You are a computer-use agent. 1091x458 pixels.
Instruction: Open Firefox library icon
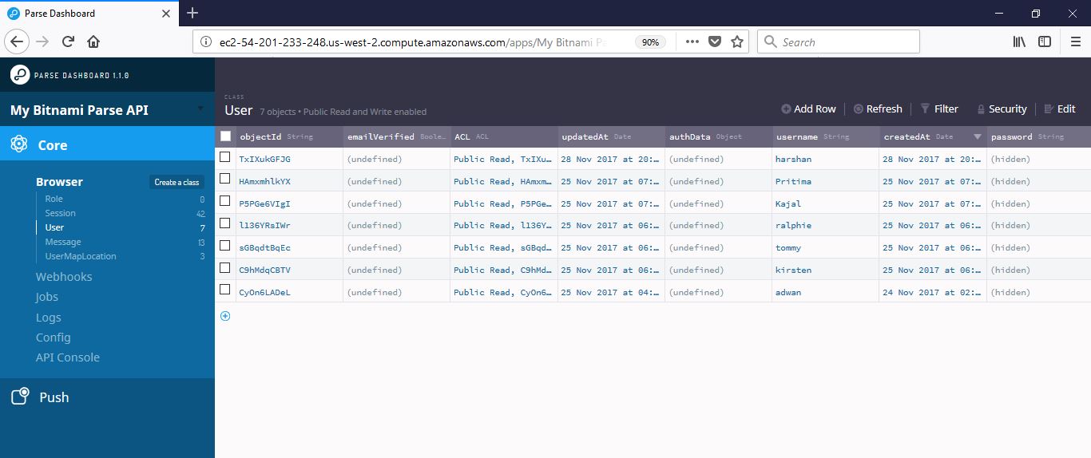pos(1019,41)
